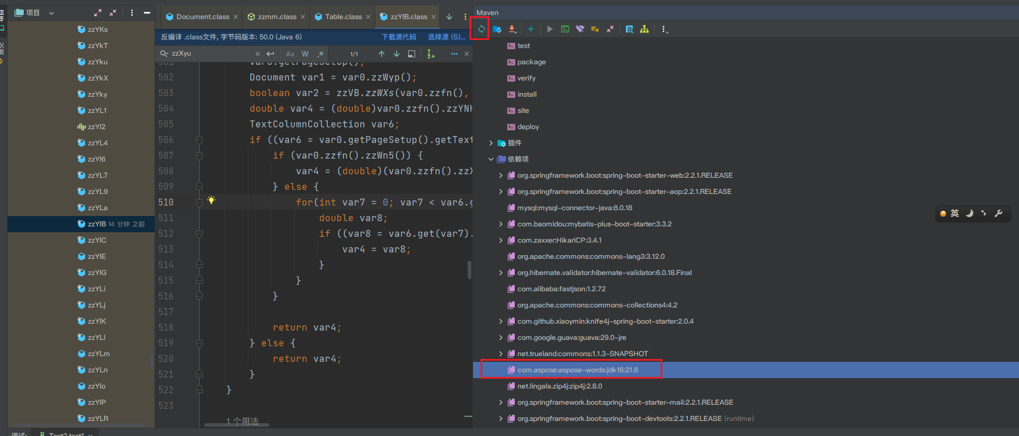
Task: Reload all Maven projects
Action: 481,29
